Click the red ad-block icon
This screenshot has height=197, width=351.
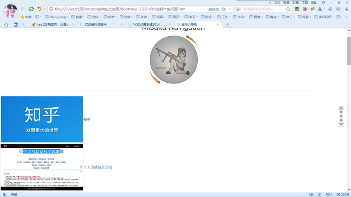(x=305, y=9)
